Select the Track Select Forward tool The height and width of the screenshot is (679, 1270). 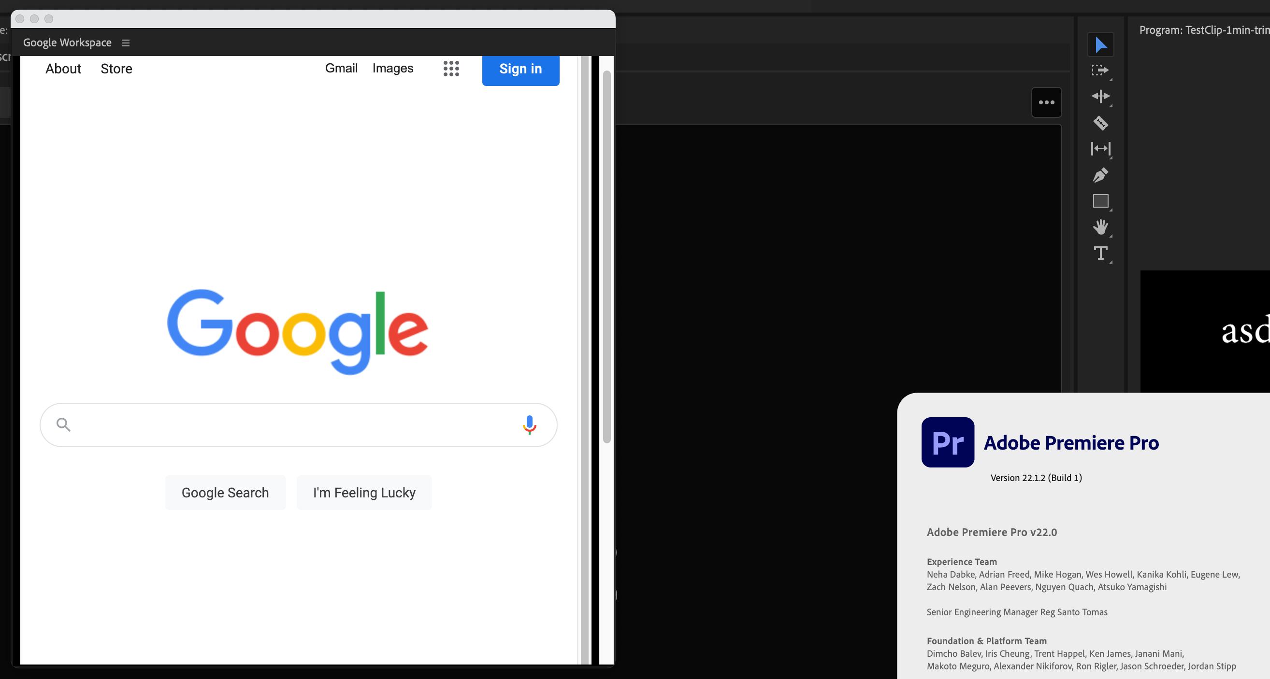[1100, 71]
